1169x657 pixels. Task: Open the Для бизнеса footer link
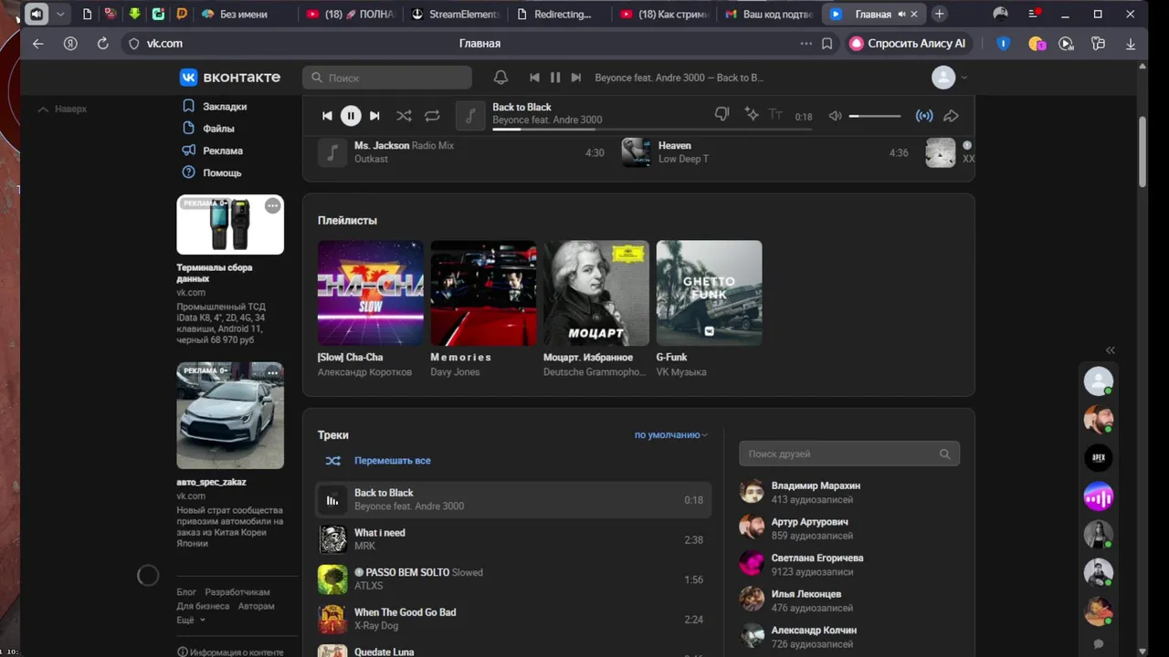pos(203,606)
